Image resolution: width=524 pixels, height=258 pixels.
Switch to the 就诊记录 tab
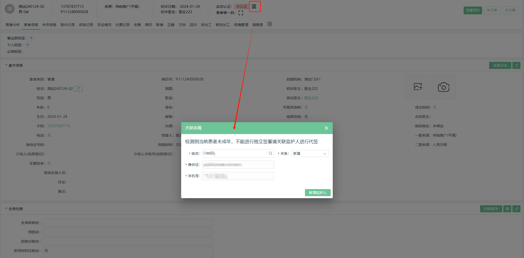pos(67,25)
